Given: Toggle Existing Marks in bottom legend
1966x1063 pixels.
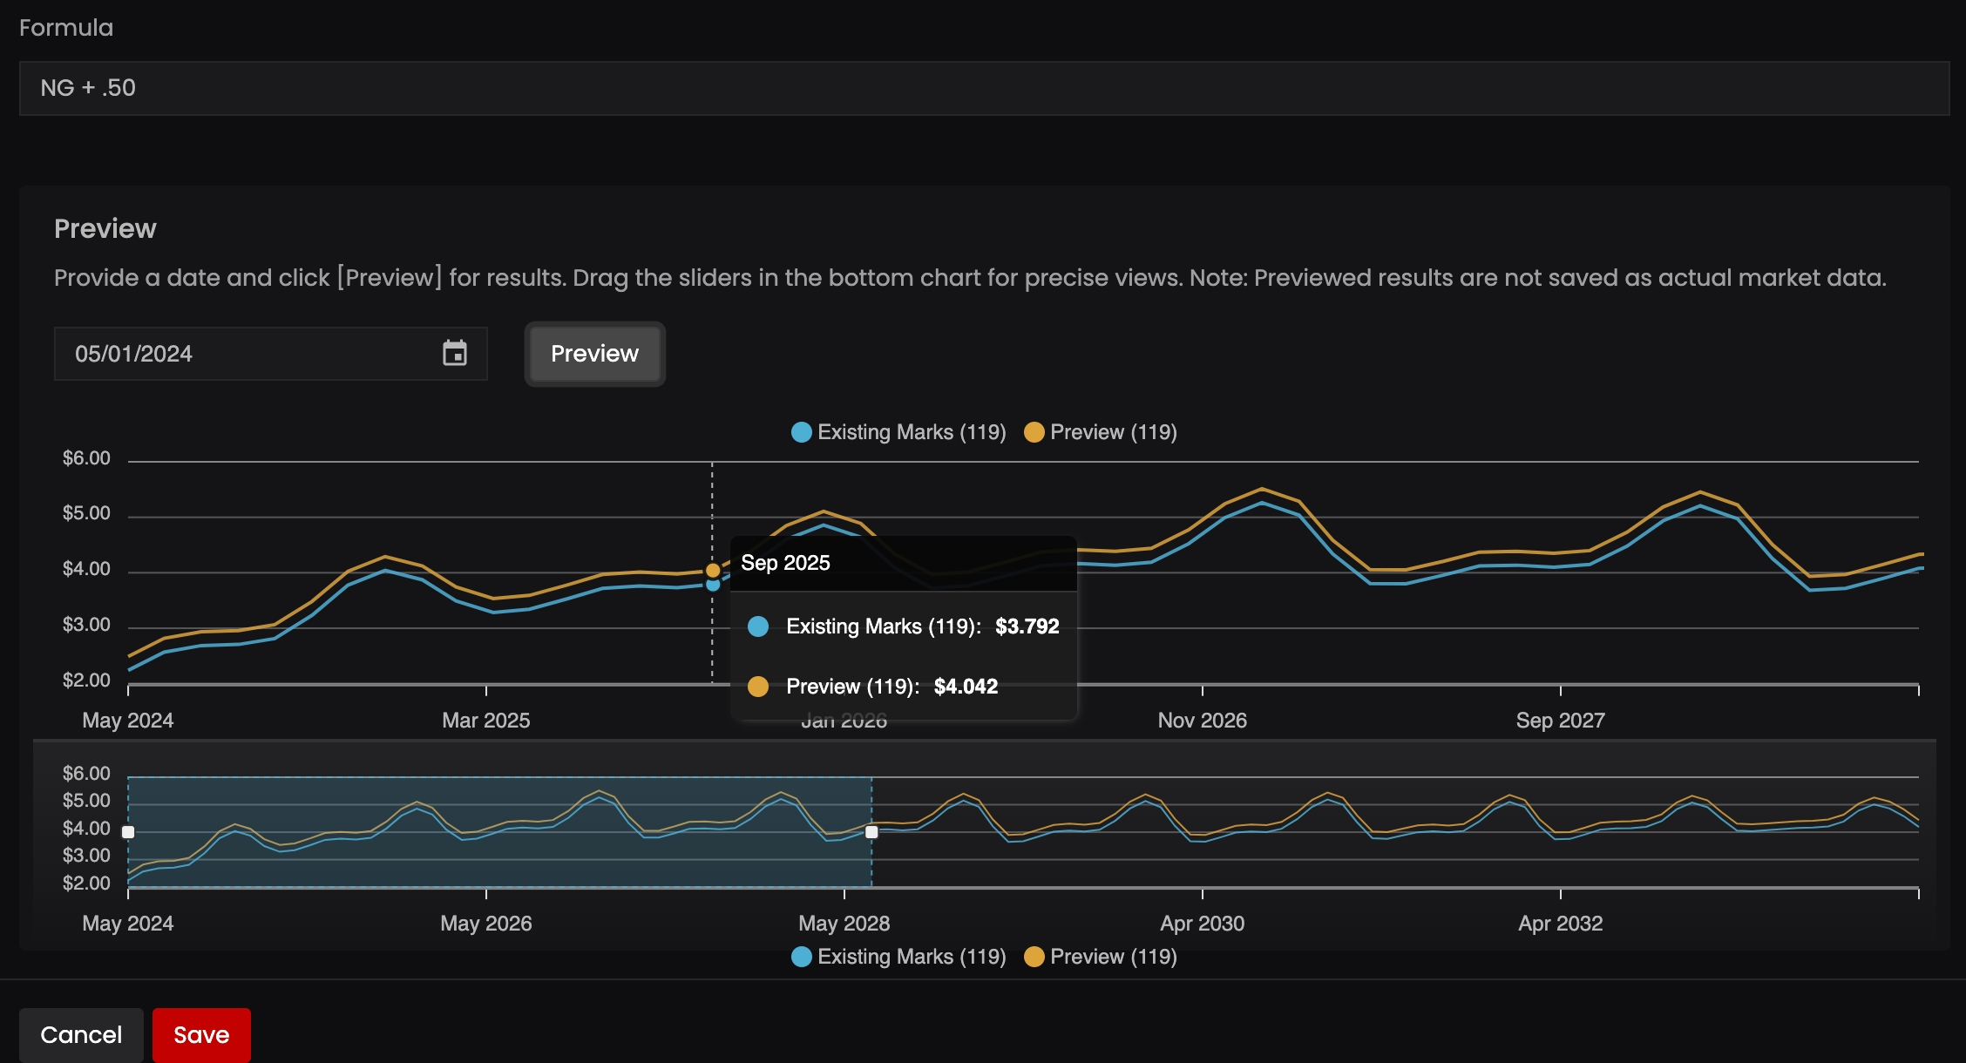Looking at the screenshot, I should click(911, 957).
